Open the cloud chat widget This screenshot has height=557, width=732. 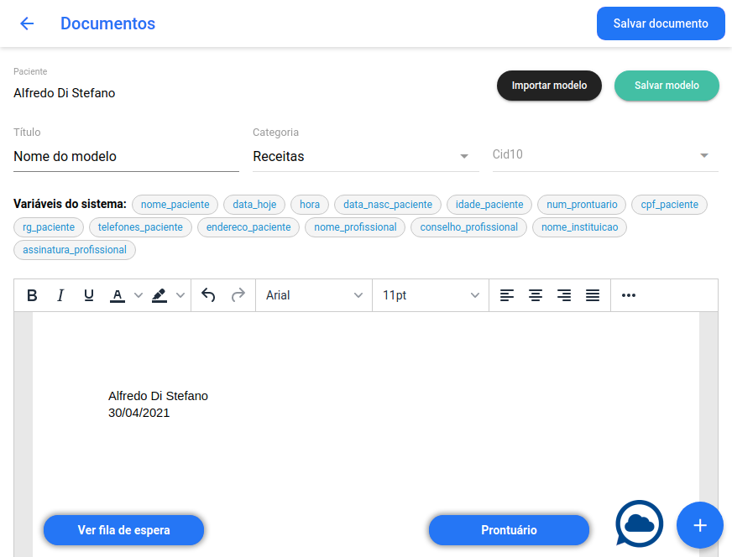click(639, 524)
